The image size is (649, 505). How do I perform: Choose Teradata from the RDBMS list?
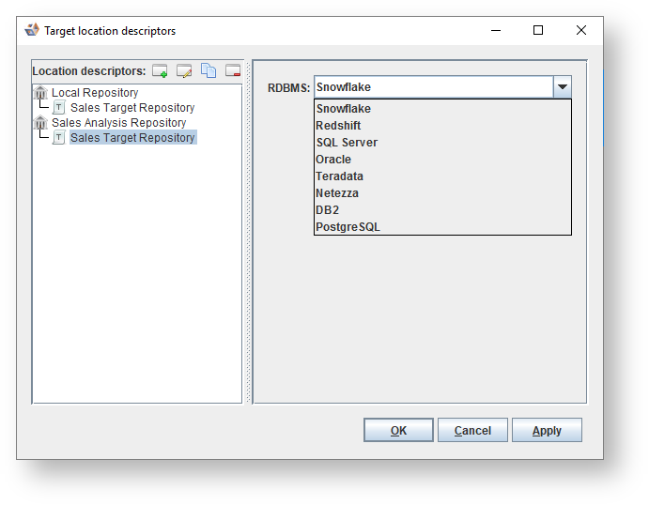click(x=443, y=176)
